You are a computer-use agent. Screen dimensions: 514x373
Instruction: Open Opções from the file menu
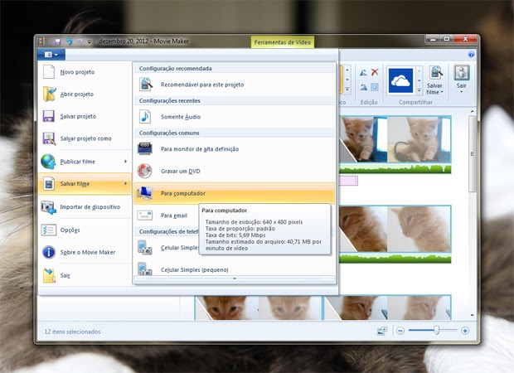85,230
